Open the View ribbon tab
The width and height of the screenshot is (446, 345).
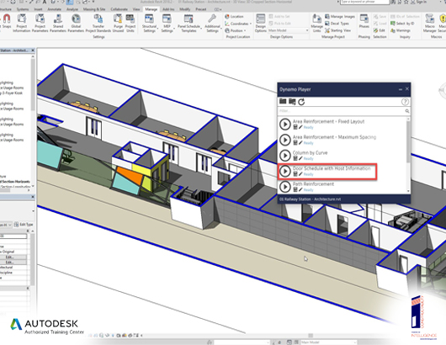136,9
